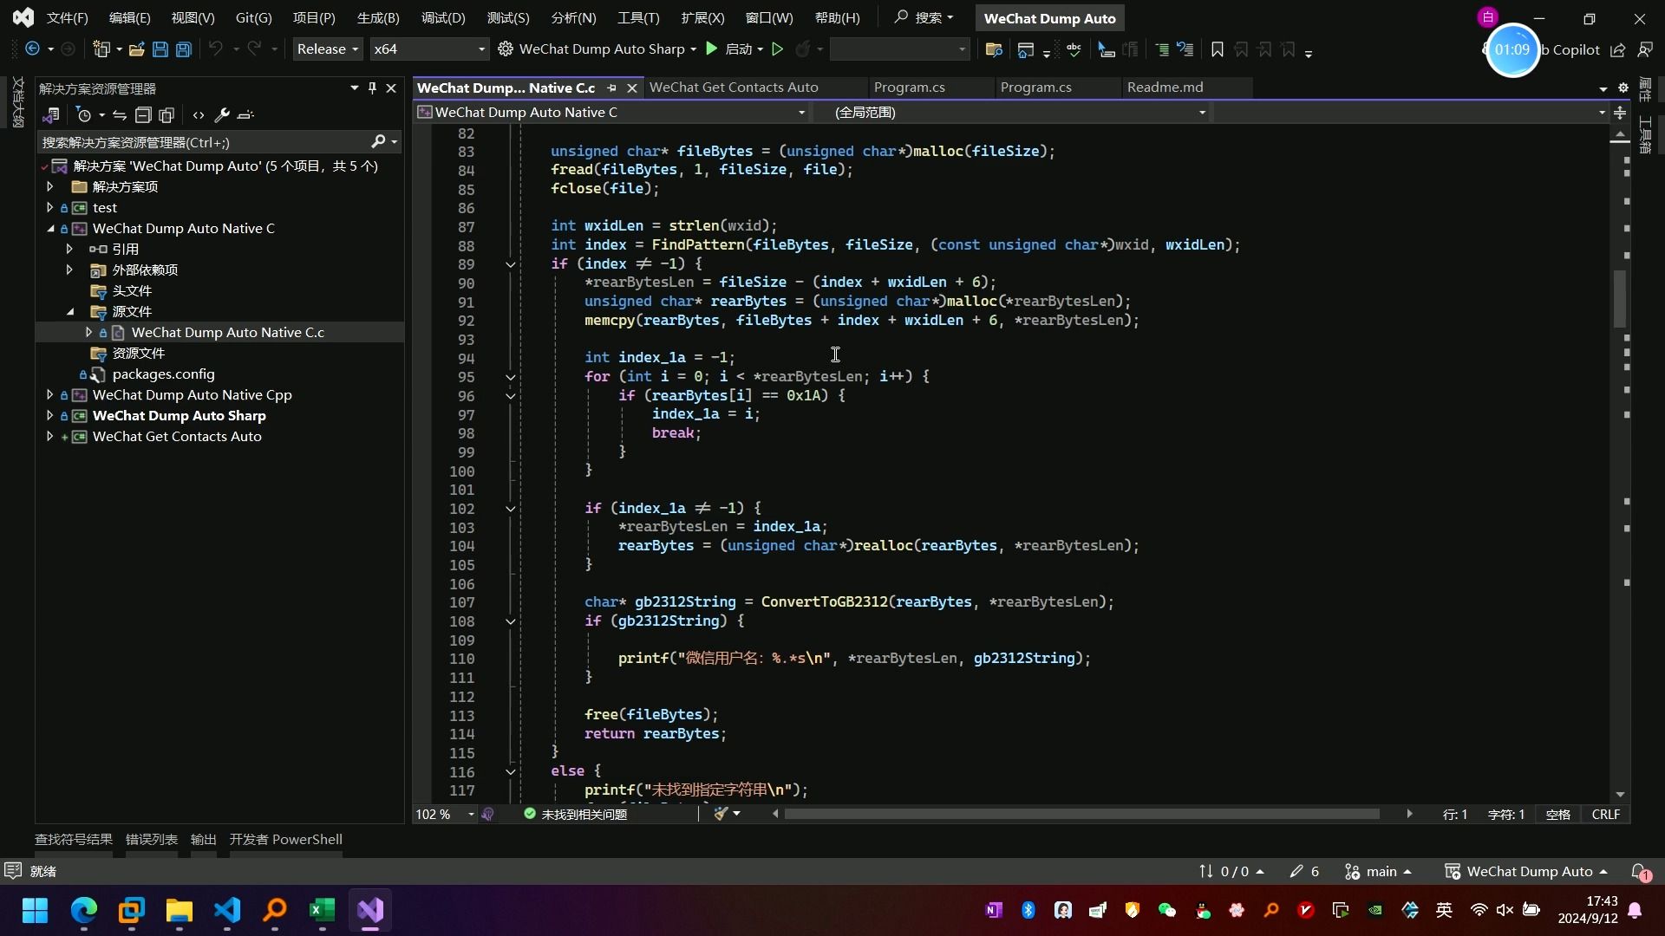The width and height of the screenshot is (1665, 936).
Task: Click the pencil 6 pending changes indicator
Action: (1304, 872)
